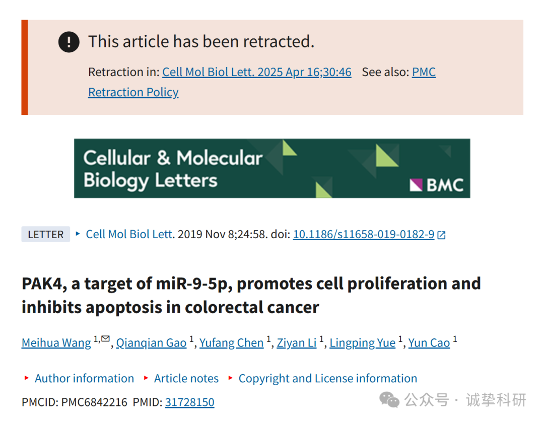Open author Ziyan Li details
The height and width of the screenshot is (422, 544).
(x=297, y=342)
